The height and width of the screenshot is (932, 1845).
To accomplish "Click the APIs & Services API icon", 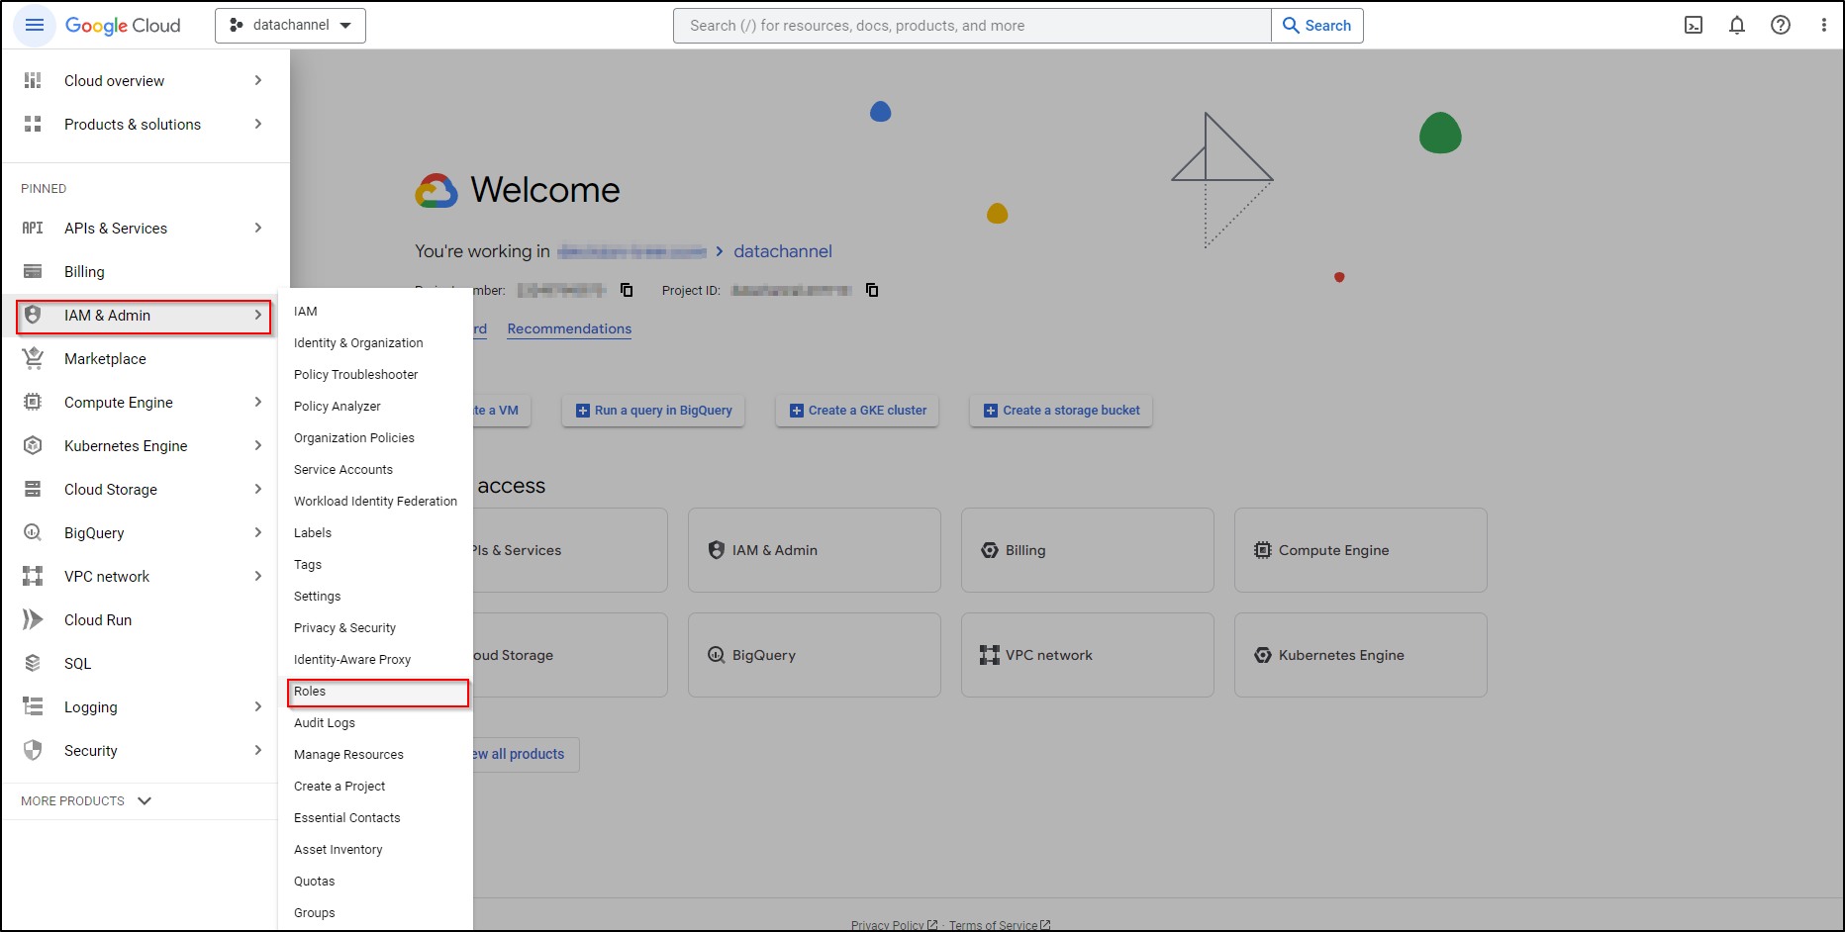I will pos(33,228).
